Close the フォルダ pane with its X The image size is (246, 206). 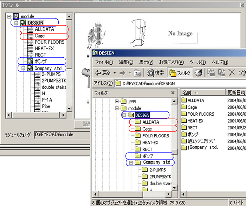coord(173,93)
